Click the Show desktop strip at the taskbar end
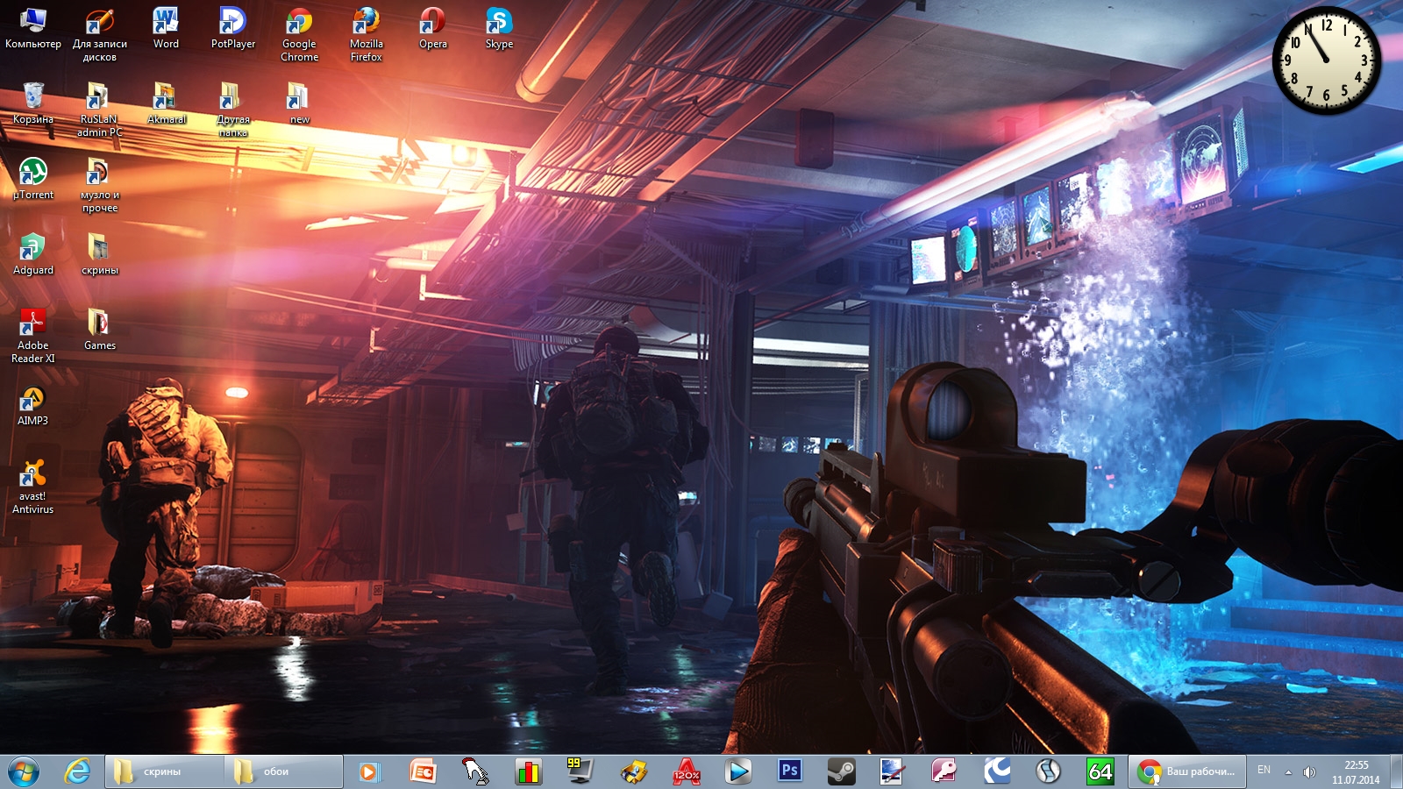This screenshot has height=789, width=1403. click(x=1396, y=771)
